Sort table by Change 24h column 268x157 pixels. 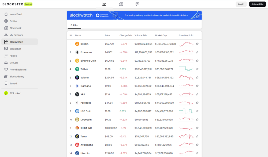tap(125, 35)
